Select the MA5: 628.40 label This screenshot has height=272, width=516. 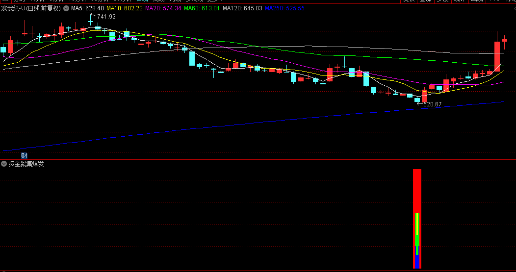click(87, 8)
